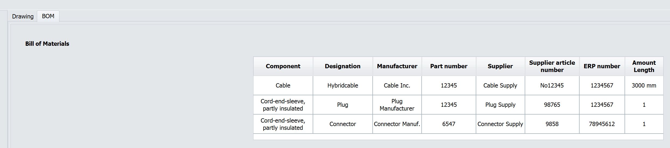Click the 78945612 ERP number cell
This screenshot has height=148, width=670.
click(602, 124)
